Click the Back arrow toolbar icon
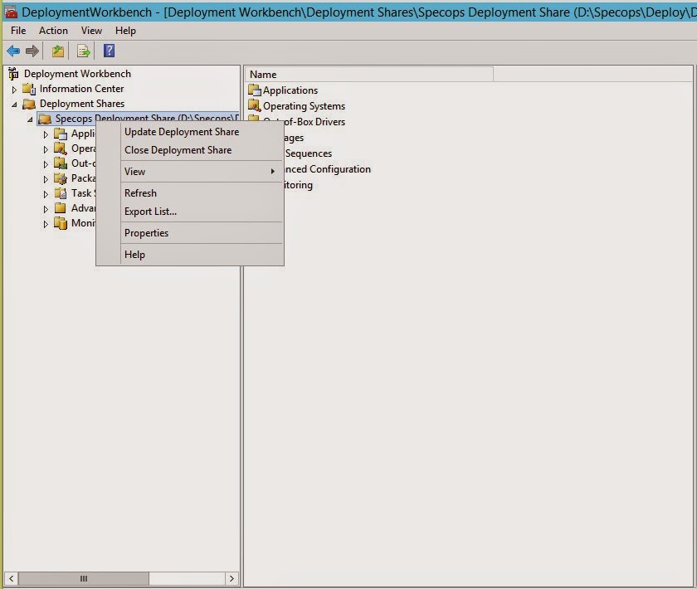Screen dimensions: 697x589 pyautogui.click(x=13, y=51)
